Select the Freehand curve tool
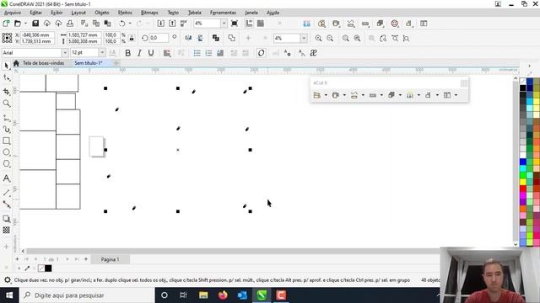This screenshot has width=540, height=303. 7,118
